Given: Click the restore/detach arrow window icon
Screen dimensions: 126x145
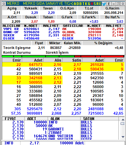Looking at the screenshot, I should pos(118,4).
